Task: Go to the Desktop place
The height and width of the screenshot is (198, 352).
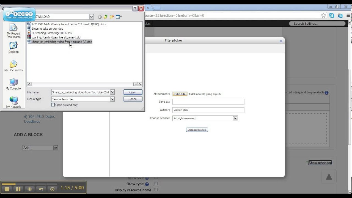Action: pyautogui.click(x=13, y=48)
